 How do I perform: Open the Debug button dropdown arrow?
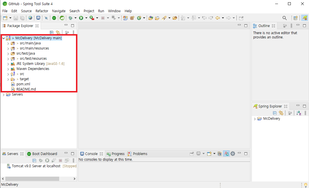pos(75,18)
